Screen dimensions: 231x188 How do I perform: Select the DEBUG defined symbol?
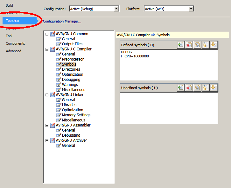coord(126,52)
